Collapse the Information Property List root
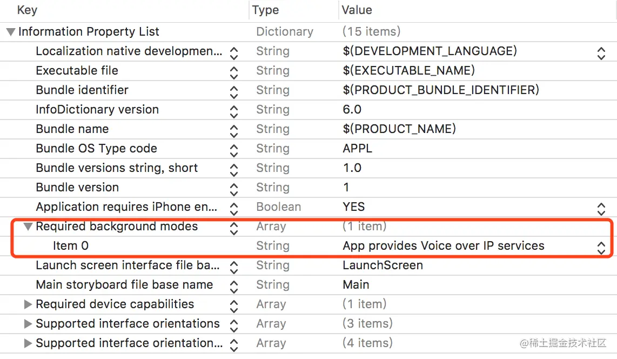 click(x=11, y=32)
